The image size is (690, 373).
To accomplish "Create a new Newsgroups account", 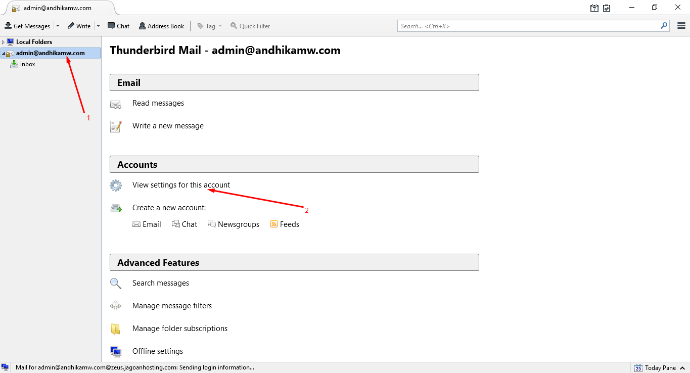I will 234,224.
